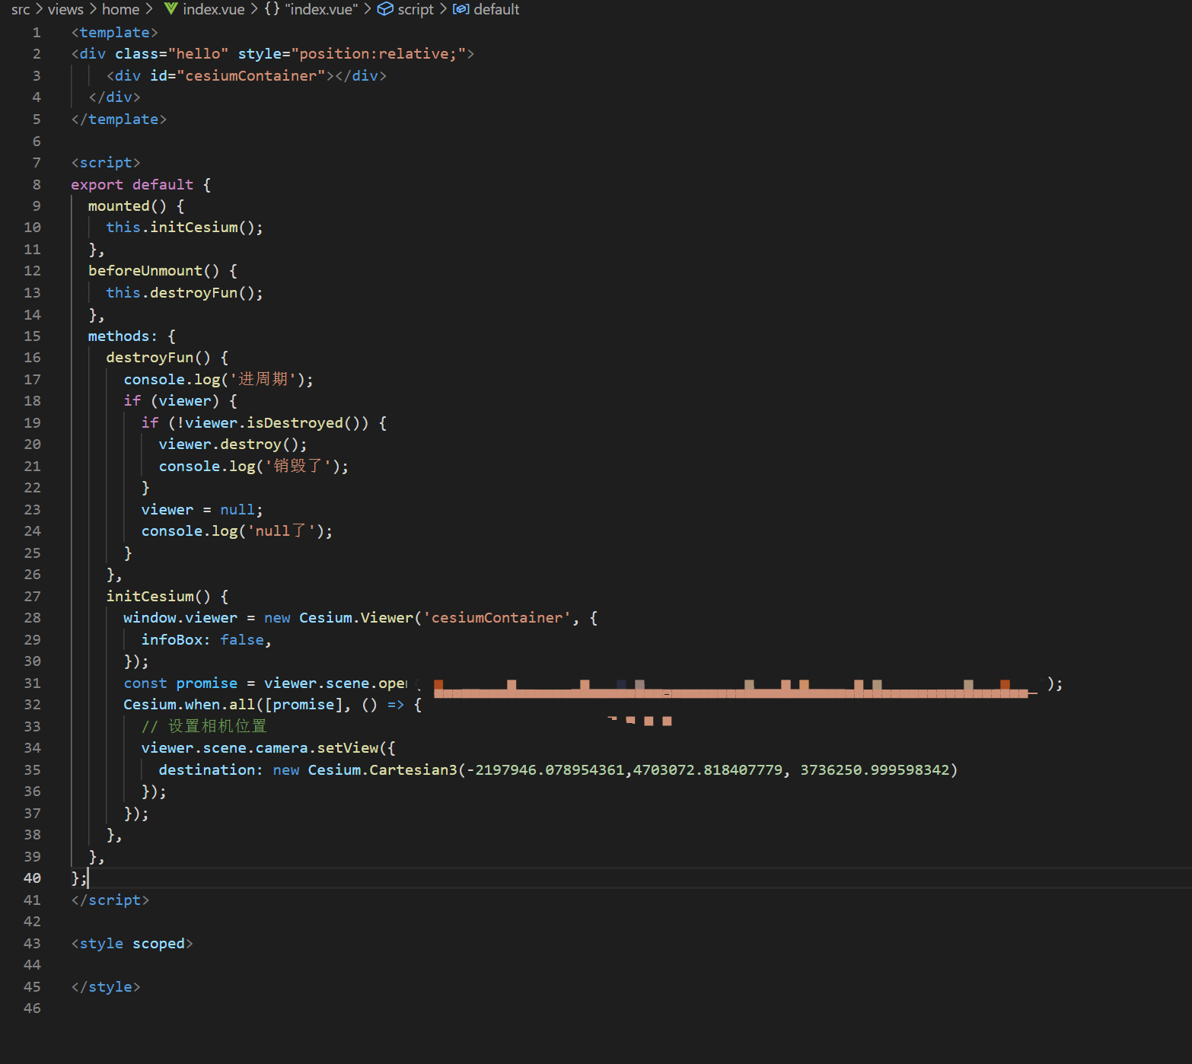Image resolution: width=1192 pixels, height=1064 pixels.
Task: Open the views breadcrumb folder
Action: point(65,9)
